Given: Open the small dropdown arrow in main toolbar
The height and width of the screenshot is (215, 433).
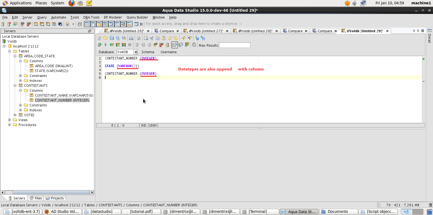Looking at the screenshot, I should click(x=73, y=24).
